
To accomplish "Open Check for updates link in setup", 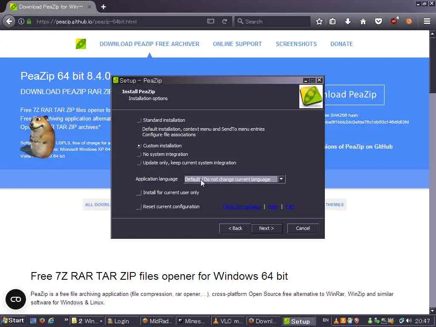I will tap(241, 207).
